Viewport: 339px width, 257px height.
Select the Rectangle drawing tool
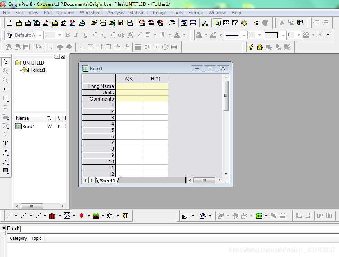coord(5,171)
